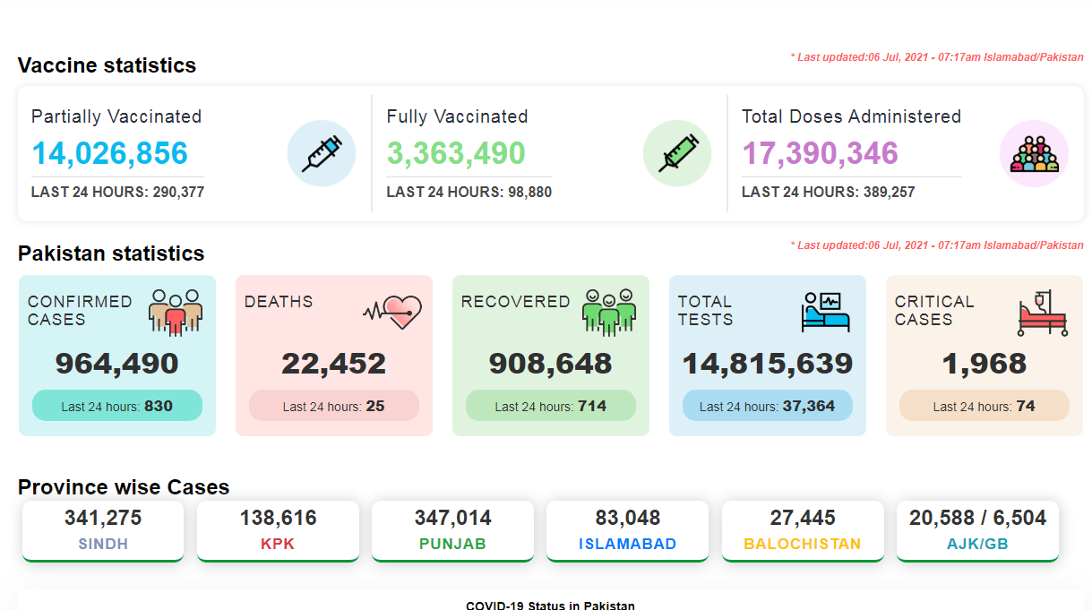Screen dimensions: 1092x610
Task: Open the AJK/GB cases card
Action: coord(977,530)
